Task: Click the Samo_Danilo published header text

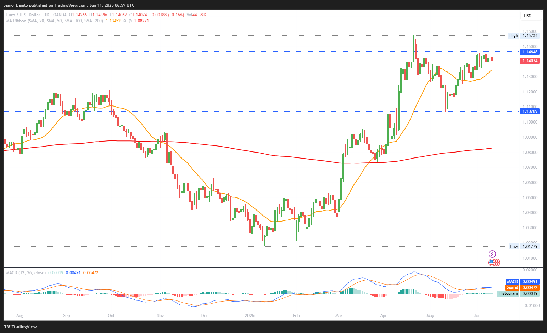Action: click(69, 5)
